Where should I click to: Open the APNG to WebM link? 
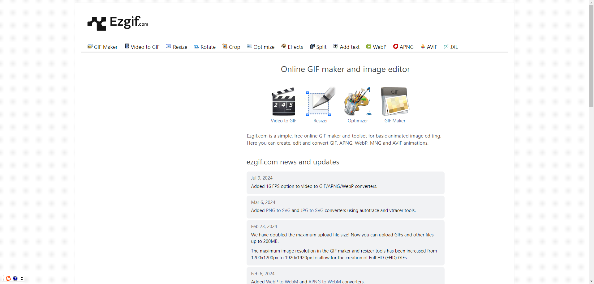coord(325,282)
